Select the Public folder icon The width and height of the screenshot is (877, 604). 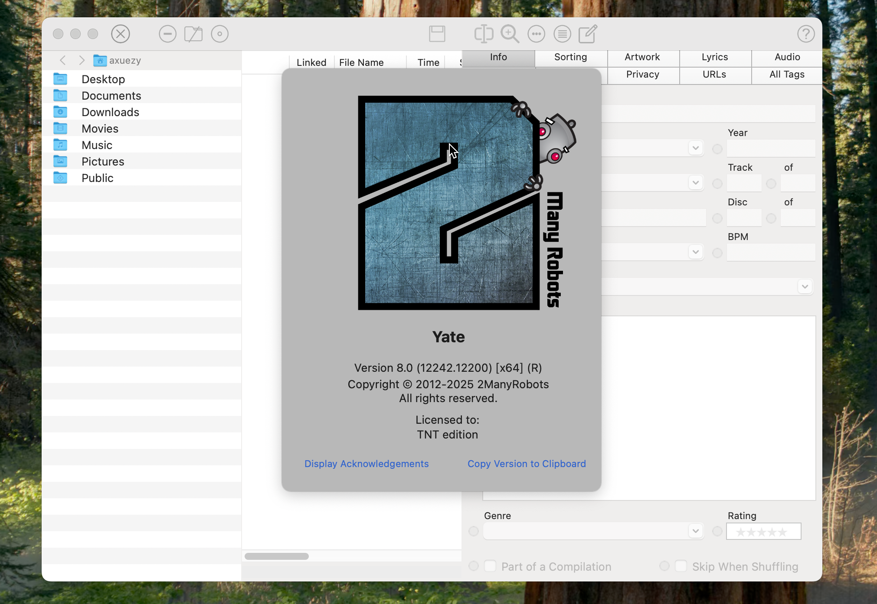(60, 178)
